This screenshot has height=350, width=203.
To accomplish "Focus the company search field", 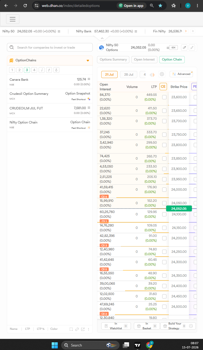I will [50, 48].
